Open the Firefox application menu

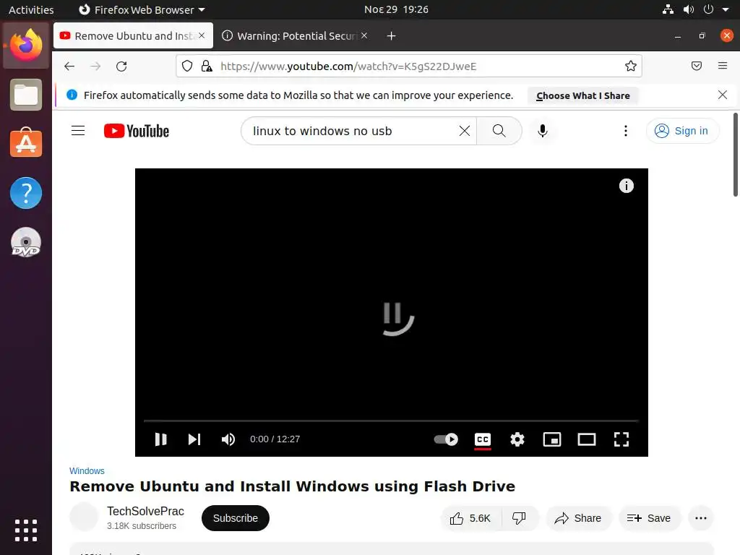click(723, 66)
